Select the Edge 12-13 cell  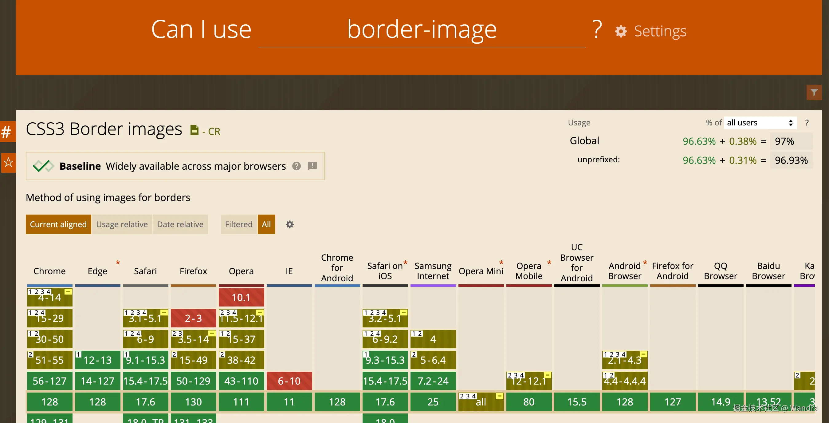97,360
